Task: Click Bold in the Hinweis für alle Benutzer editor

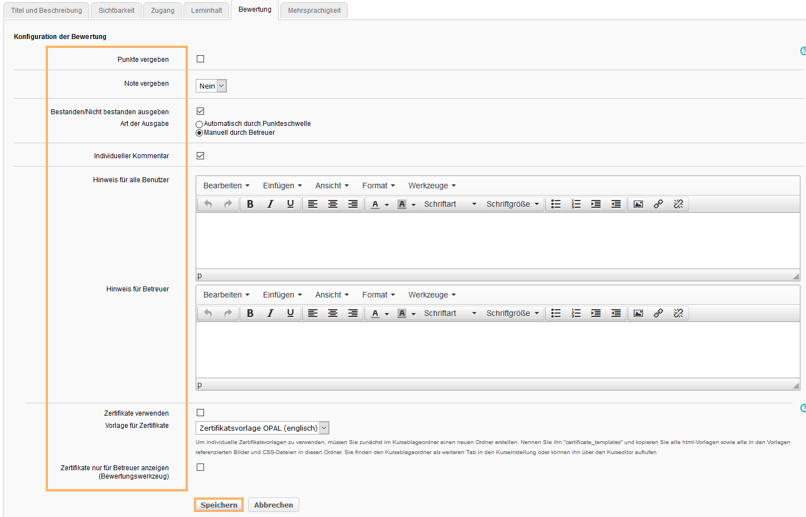Action: point(250,204)
